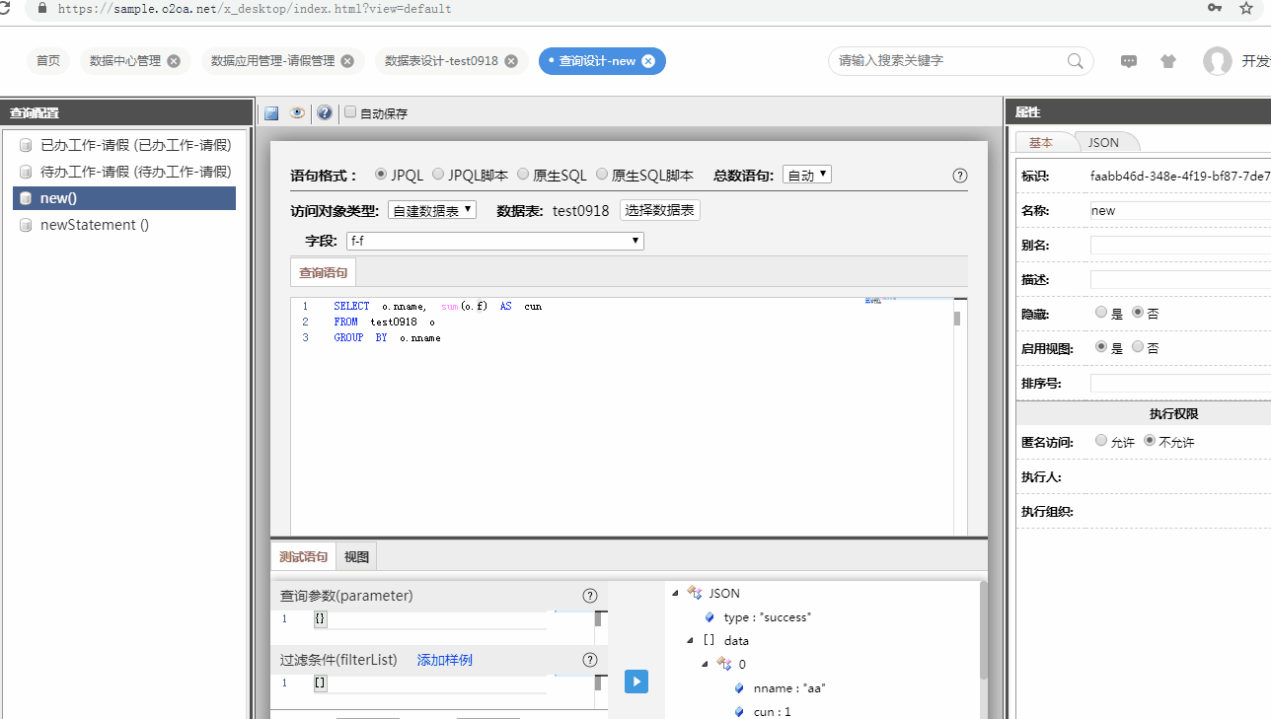This screenshot has height=719, width=1271.
Task: Select the 原生SQL radio button
Action: (x=523, y=175)
